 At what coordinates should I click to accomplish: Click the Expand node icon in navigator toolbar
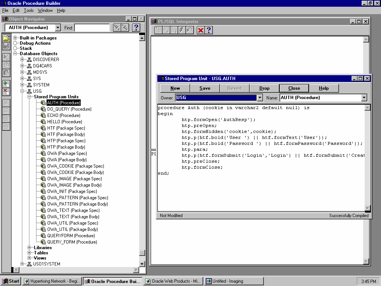tap(6, 103)
